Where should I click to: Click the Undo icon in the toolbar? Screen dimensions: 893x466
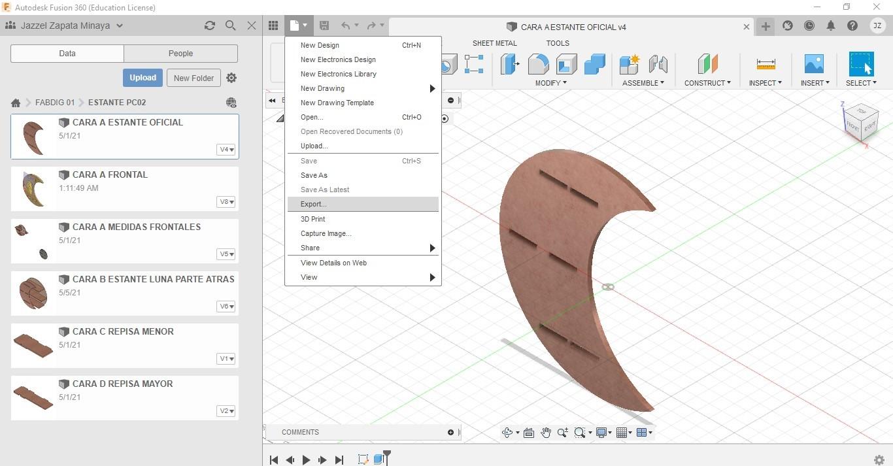click(x=346, y=25)
